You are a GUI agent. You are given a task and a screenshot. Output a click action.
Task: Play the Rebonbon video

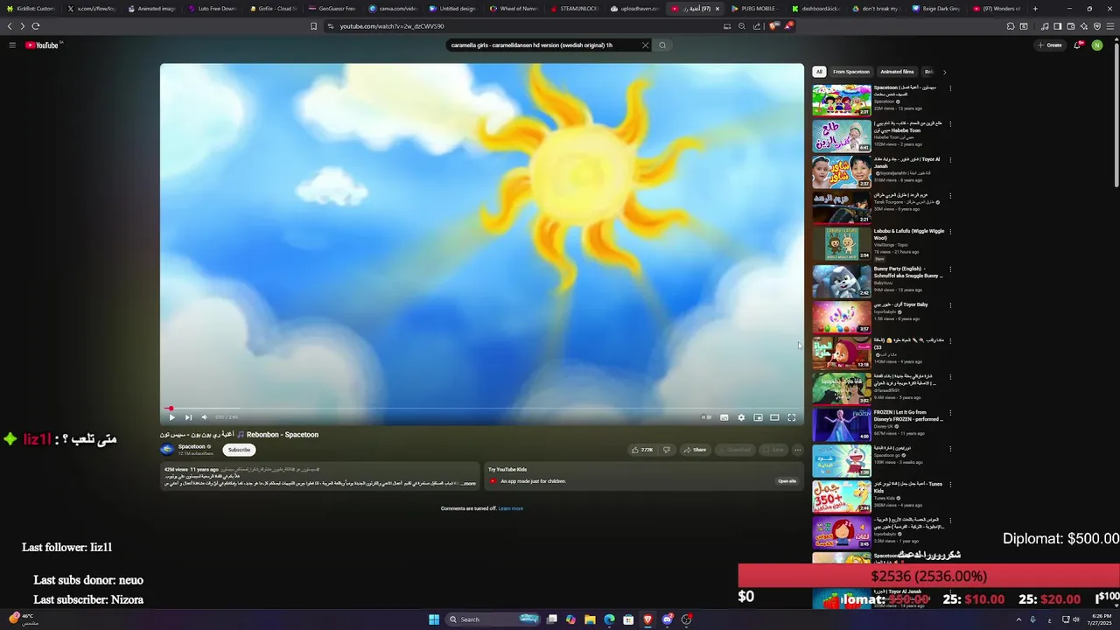click(x=171, y=417)
